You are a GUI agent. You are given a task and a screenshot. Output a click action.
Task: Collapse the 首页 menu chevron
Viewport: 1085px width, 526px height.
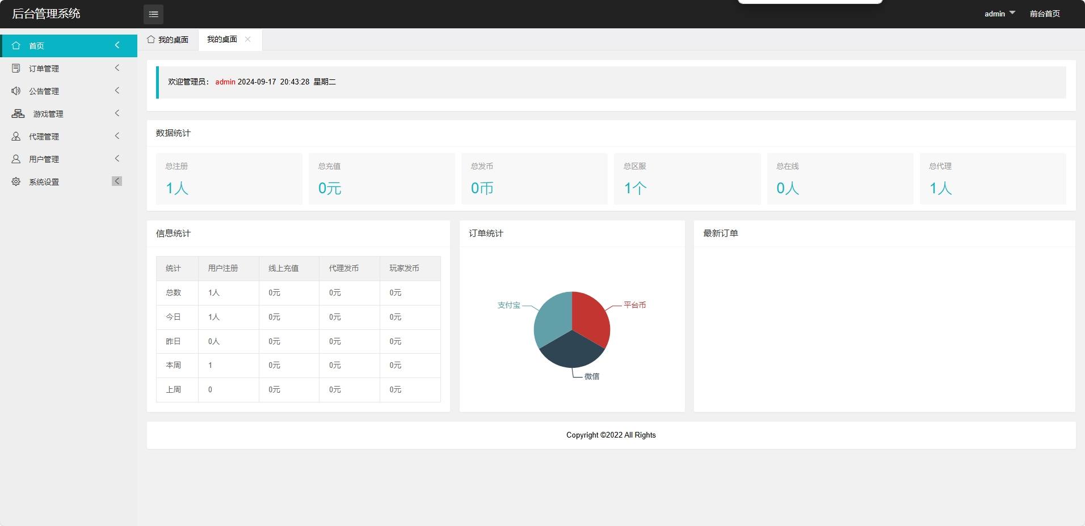(x=117, y=45)
